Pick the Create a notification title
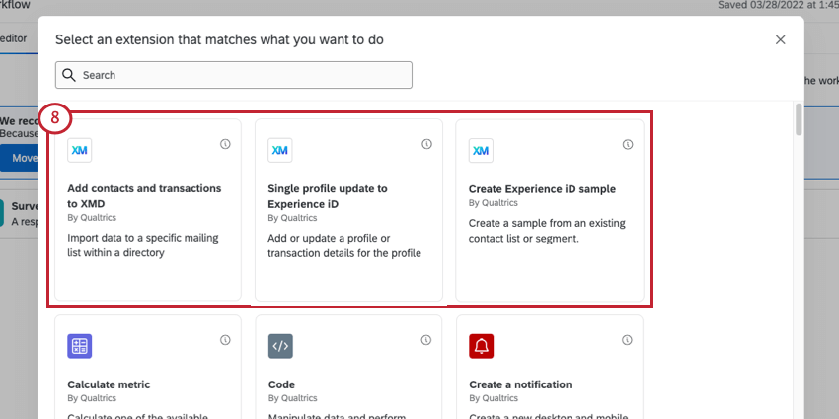The image size is (839, 419). [520, 384]
